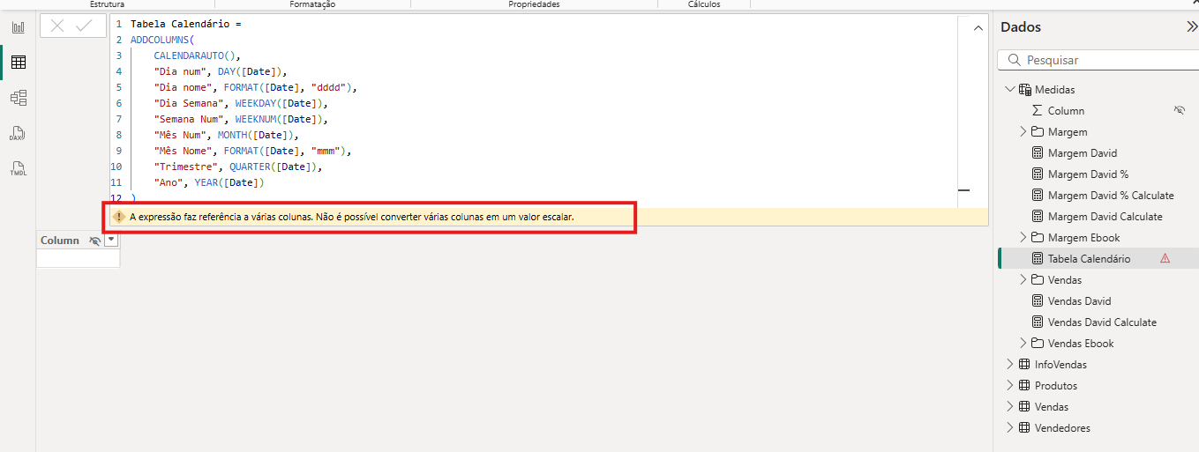Select Vendas David Calculate measure
The width and height of the screenshot is (1199, 452).
coord(1102,322)
